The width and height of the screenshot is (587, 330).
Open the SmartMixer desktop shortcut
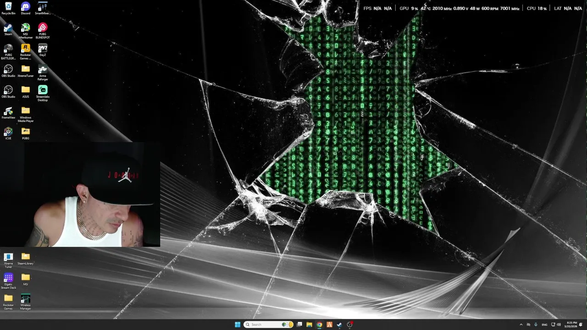pyautogui.click(x=43, y=8)
